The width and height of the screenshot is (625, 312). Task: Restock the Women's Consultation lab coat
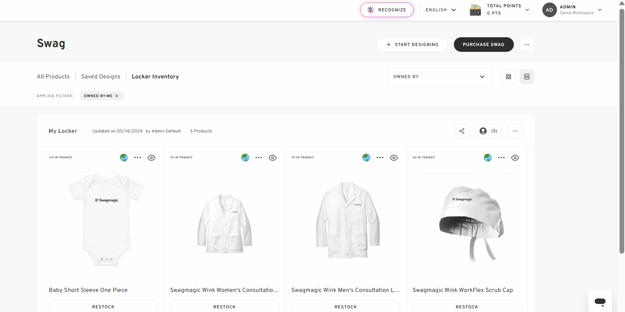225,307
